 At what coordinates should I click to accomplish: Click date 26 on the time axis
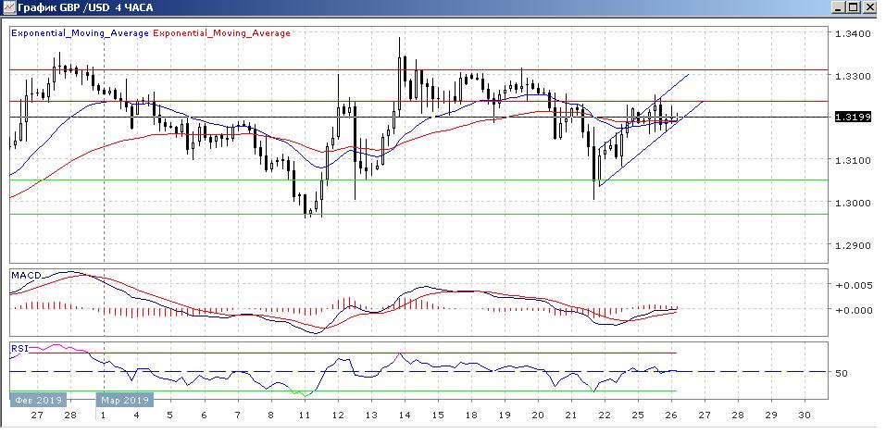tap(672, 415)
